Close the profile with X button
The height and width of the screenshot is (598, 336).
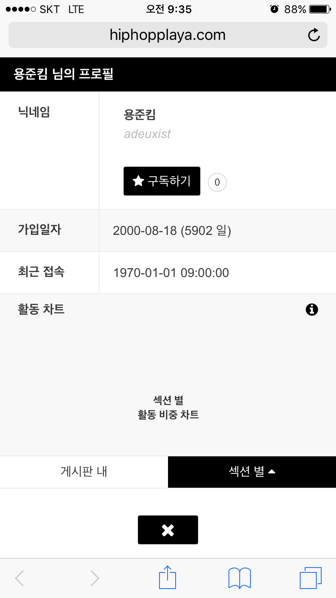168,530
